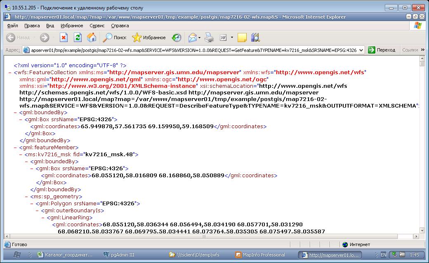This screenshot has height=263, width=429.
Task: Click the http://mapserver01.lo... taskbar button
Action: tap(330, 255)
